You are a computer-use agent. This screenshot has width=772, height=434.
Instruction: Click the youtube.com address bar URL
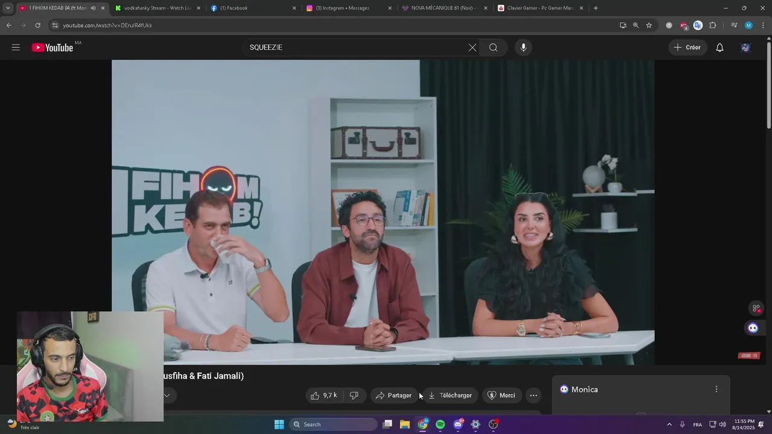point(107,25)
